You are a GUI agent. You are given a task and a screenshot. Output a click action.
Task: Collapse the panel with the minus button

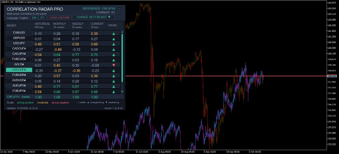point(120,8)
